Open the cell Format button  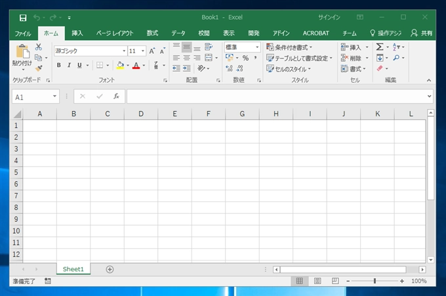coord(353,69)
